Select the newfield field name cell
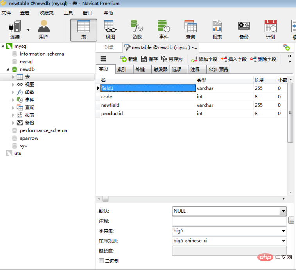 (x=148, y=105)
